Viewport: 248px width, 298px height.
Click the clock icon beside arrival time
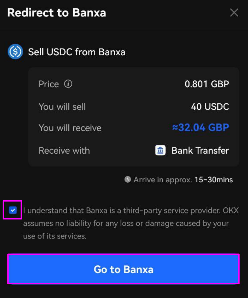pos(128,180)
